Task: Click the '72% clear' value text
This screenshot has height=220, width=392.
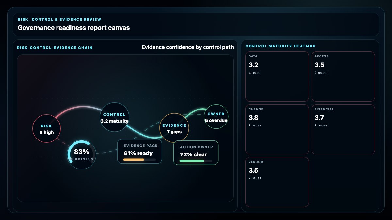Action: tap(193, 154)
